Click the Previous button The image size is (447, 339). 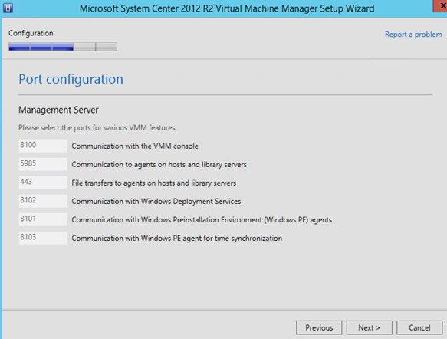(319, 327)
